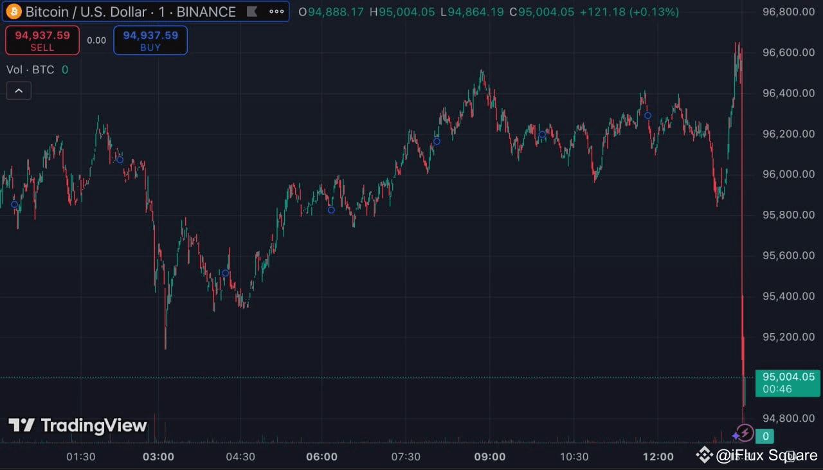Click the BINANCE exchange name in the legend
823x470 pixels.
click(206, 12)
